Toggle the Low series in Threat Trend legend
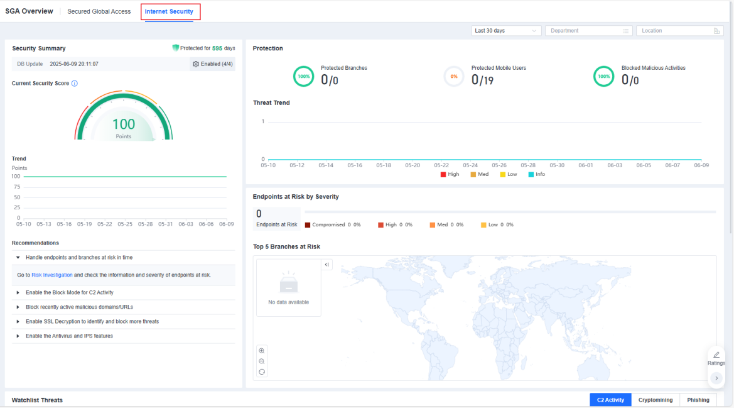Screen dimensions: 734x408 pos(509,174)
